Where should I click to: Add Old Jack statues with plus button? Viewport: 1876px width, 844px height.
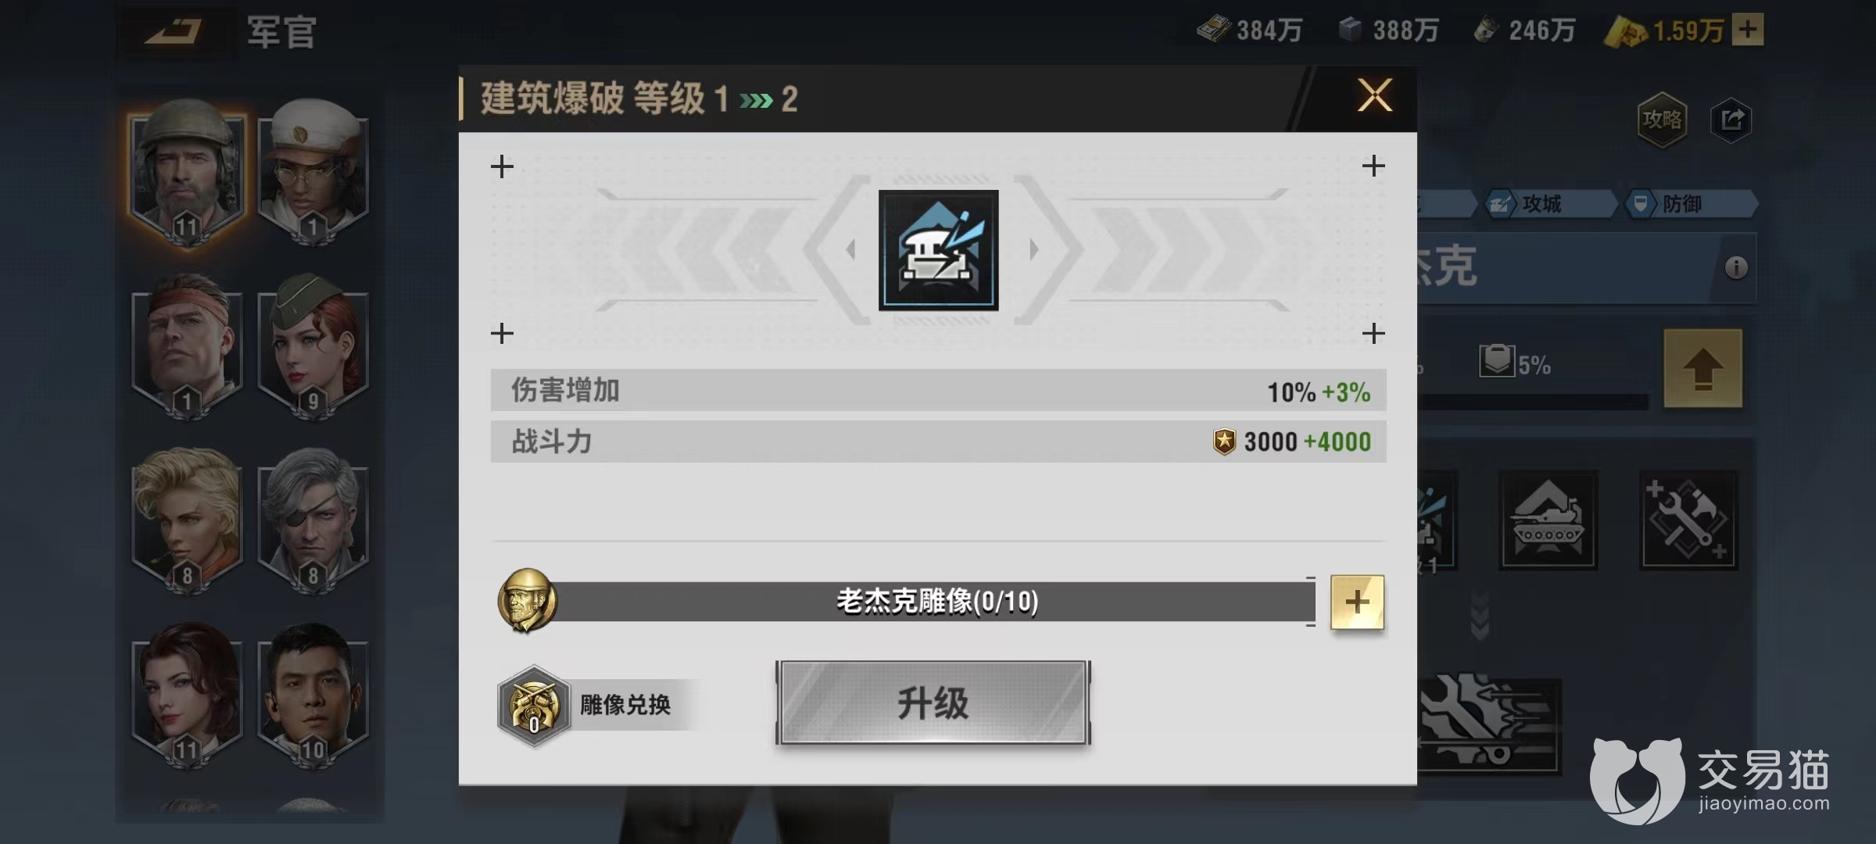(1357, 602)
